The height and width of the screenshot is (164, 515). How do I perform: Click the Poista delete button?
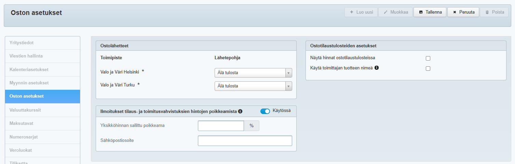coord(494,12)
